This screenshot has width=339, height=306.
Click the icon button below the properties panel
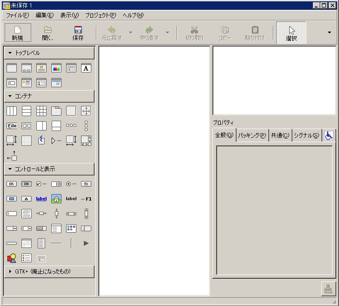[328, 289]
